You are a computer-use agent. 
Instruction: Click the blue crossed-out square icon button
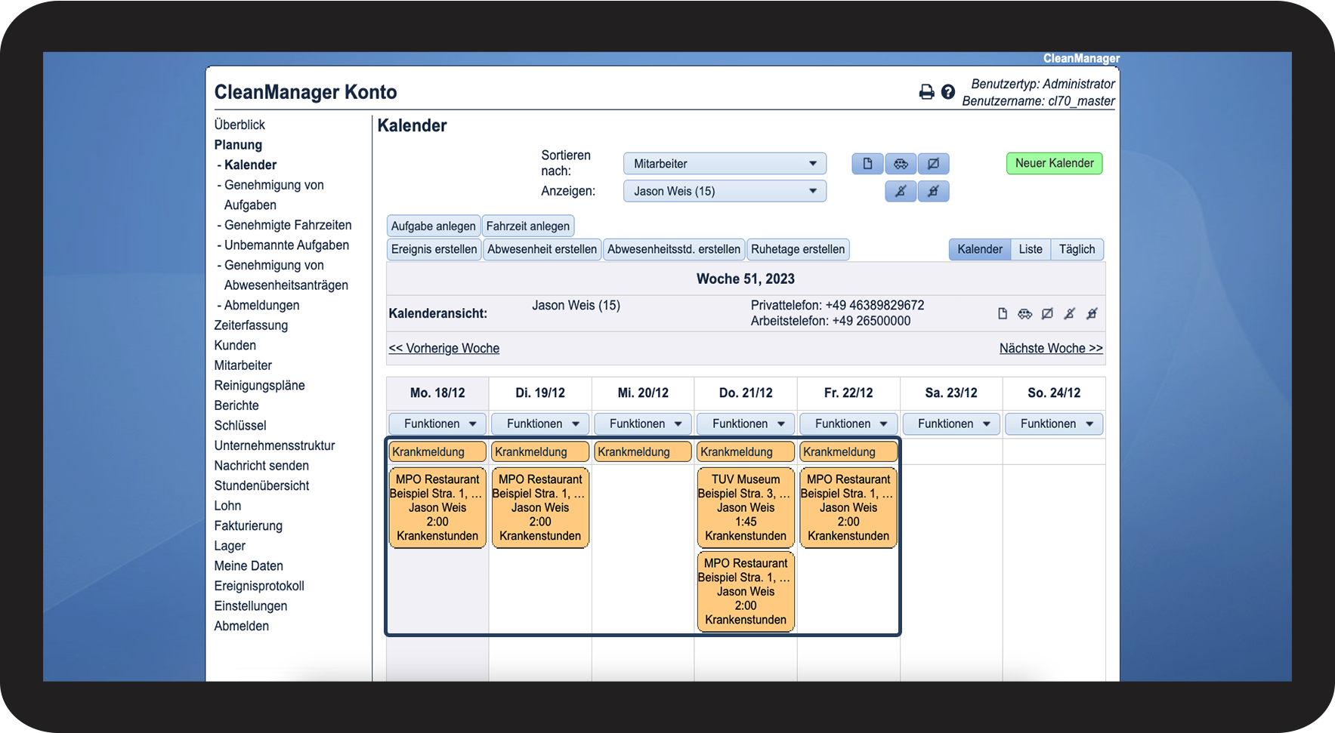tap(933, 164)
